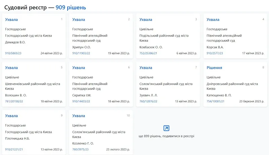Open the external link arrow icon

click(x=166, y=128)
